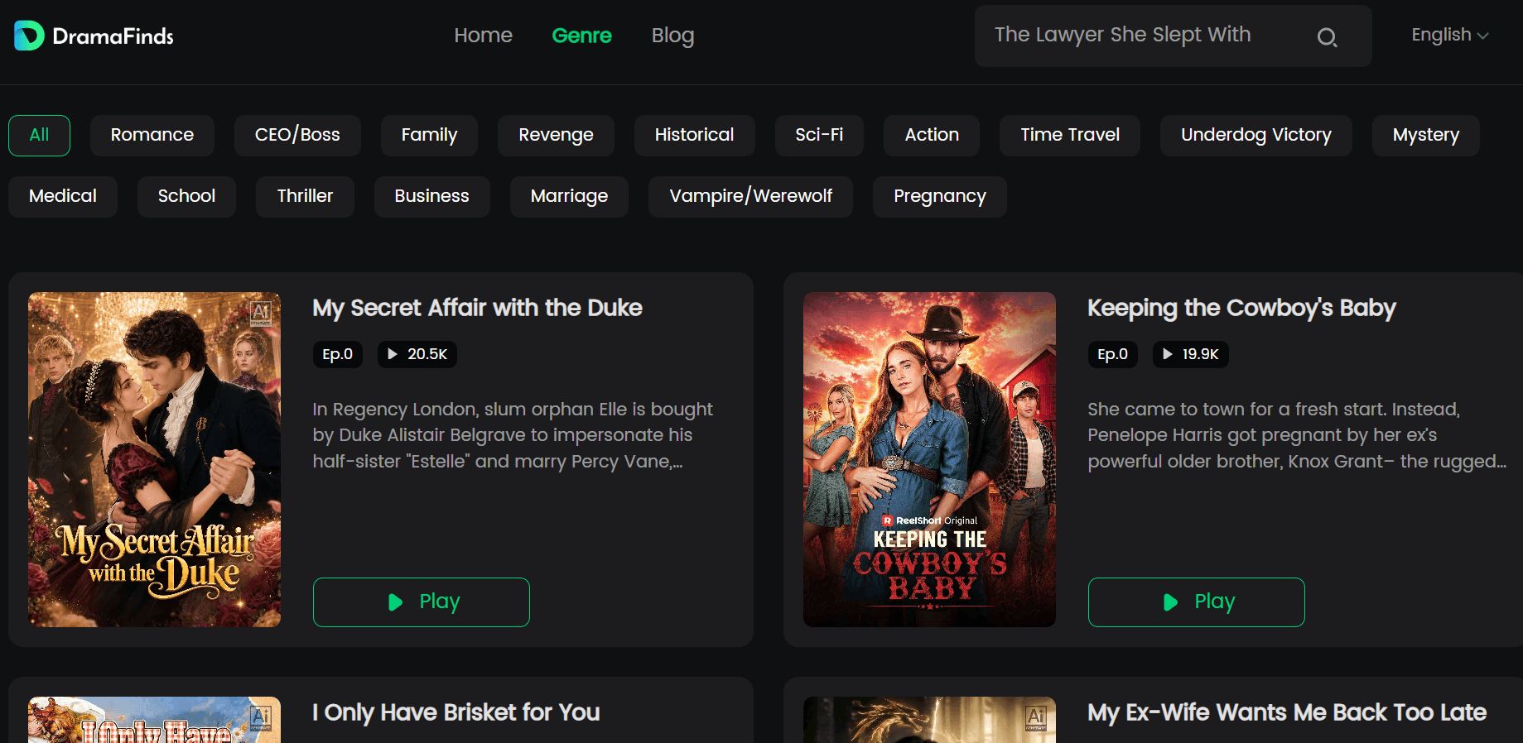Click title My Secret Affair with the Duke
Image resolution: width=1523 pixels, height=743 pixels.
(477, 308)
